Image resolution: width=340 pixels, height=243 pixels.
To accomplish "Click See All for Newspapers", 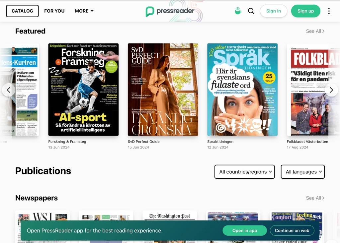I will pos(315,198).
